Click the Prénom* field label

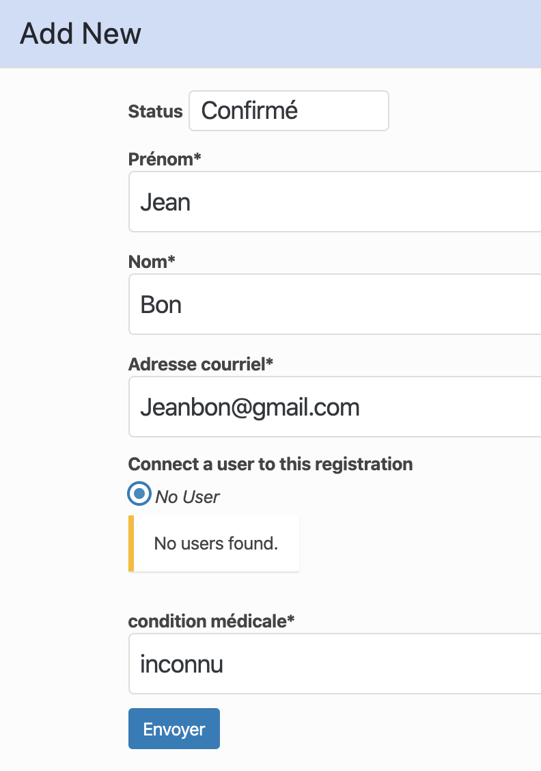[x=165, y=159]
